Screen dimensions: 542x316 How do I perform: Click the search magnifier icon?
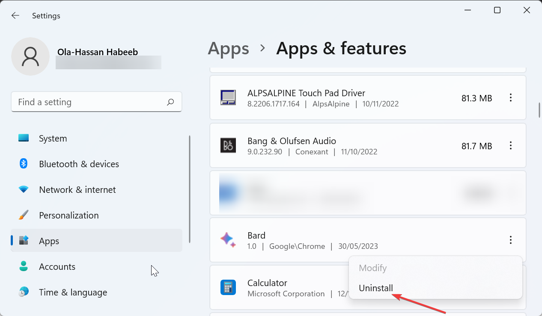tap(170, 102)
